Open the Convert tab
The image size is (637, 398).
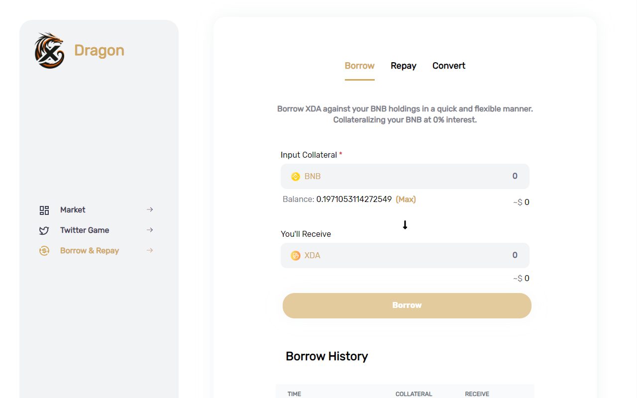coord(448,66)
